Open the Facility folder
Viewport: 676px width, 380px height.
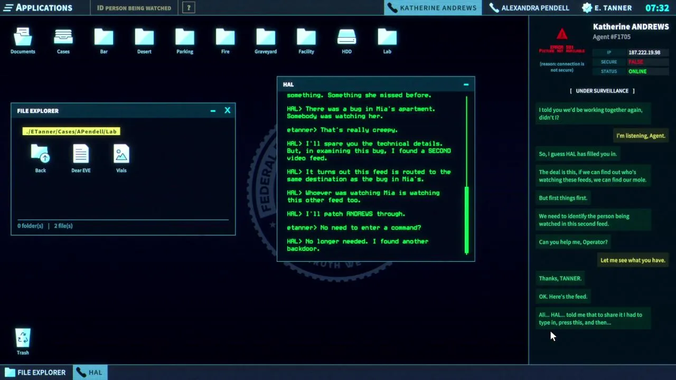pos(306,41)
